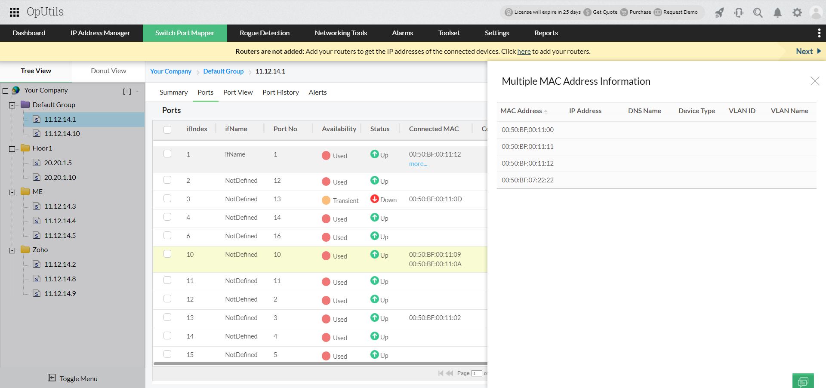Tick the checkbox for ifIndex 3 row

point(167,198)
